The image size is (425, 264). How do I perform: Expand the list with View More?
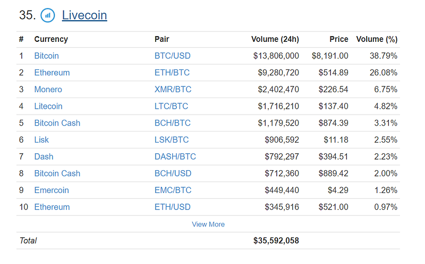(x=208, y=224)
